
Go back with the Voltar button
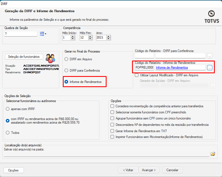pos(128,170)
